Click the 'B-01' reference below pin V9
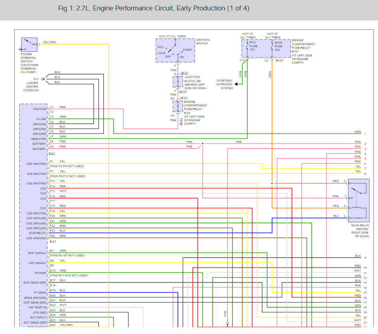Image resolution: width=378 pixels, height=334 pixels. (x=52, y=154)
